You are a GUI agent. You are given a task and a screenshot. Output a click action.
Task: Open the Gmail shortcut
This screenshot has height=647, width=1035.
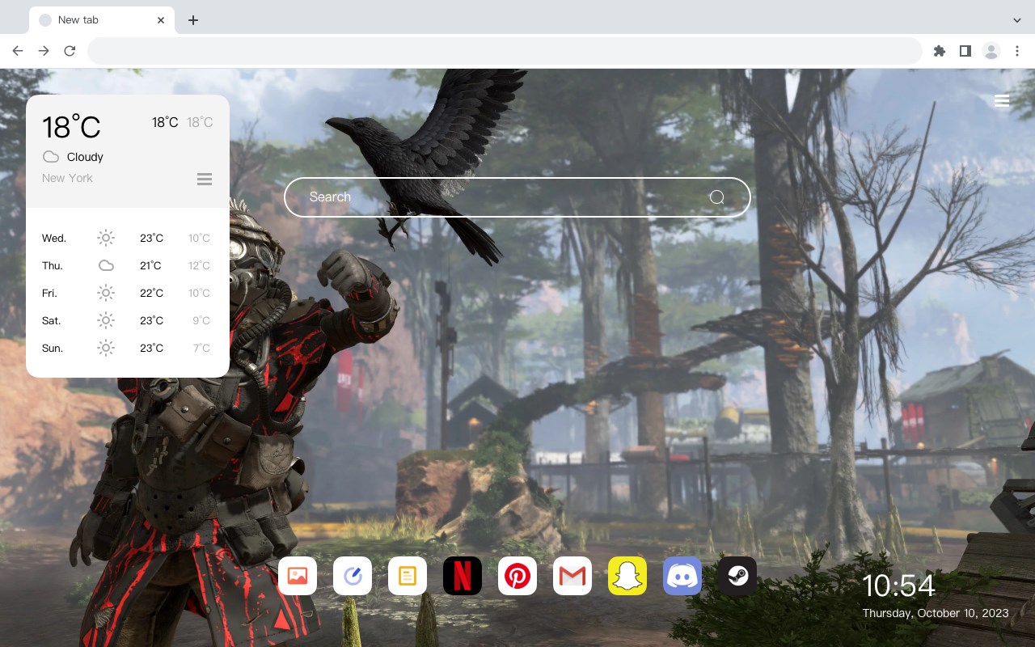click(x=572, y=576)
